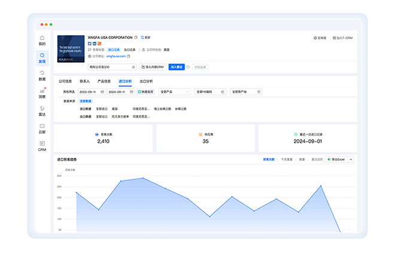Click the 2,410 trade count value
This screenshot has width=395, height=269.
[x=104, y=142]
